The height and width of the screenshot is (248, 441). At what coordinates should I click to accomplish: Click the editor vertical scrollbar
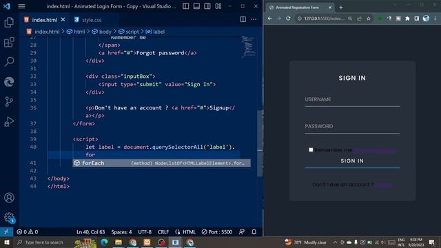coord(260,143)
